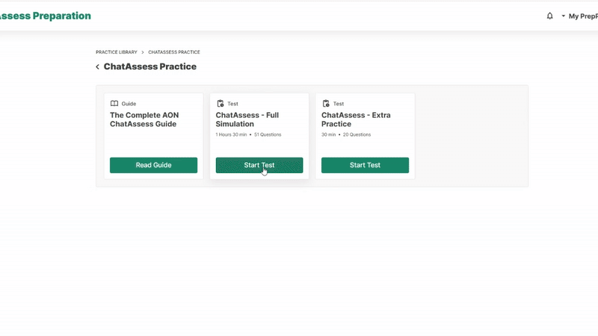Open The Complete AON ChatAssess Guide title
The image size is (598, 336).
point(144,119)
